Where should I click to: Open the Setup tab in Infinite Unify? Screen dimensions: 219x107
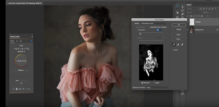(x=12, y=41)
